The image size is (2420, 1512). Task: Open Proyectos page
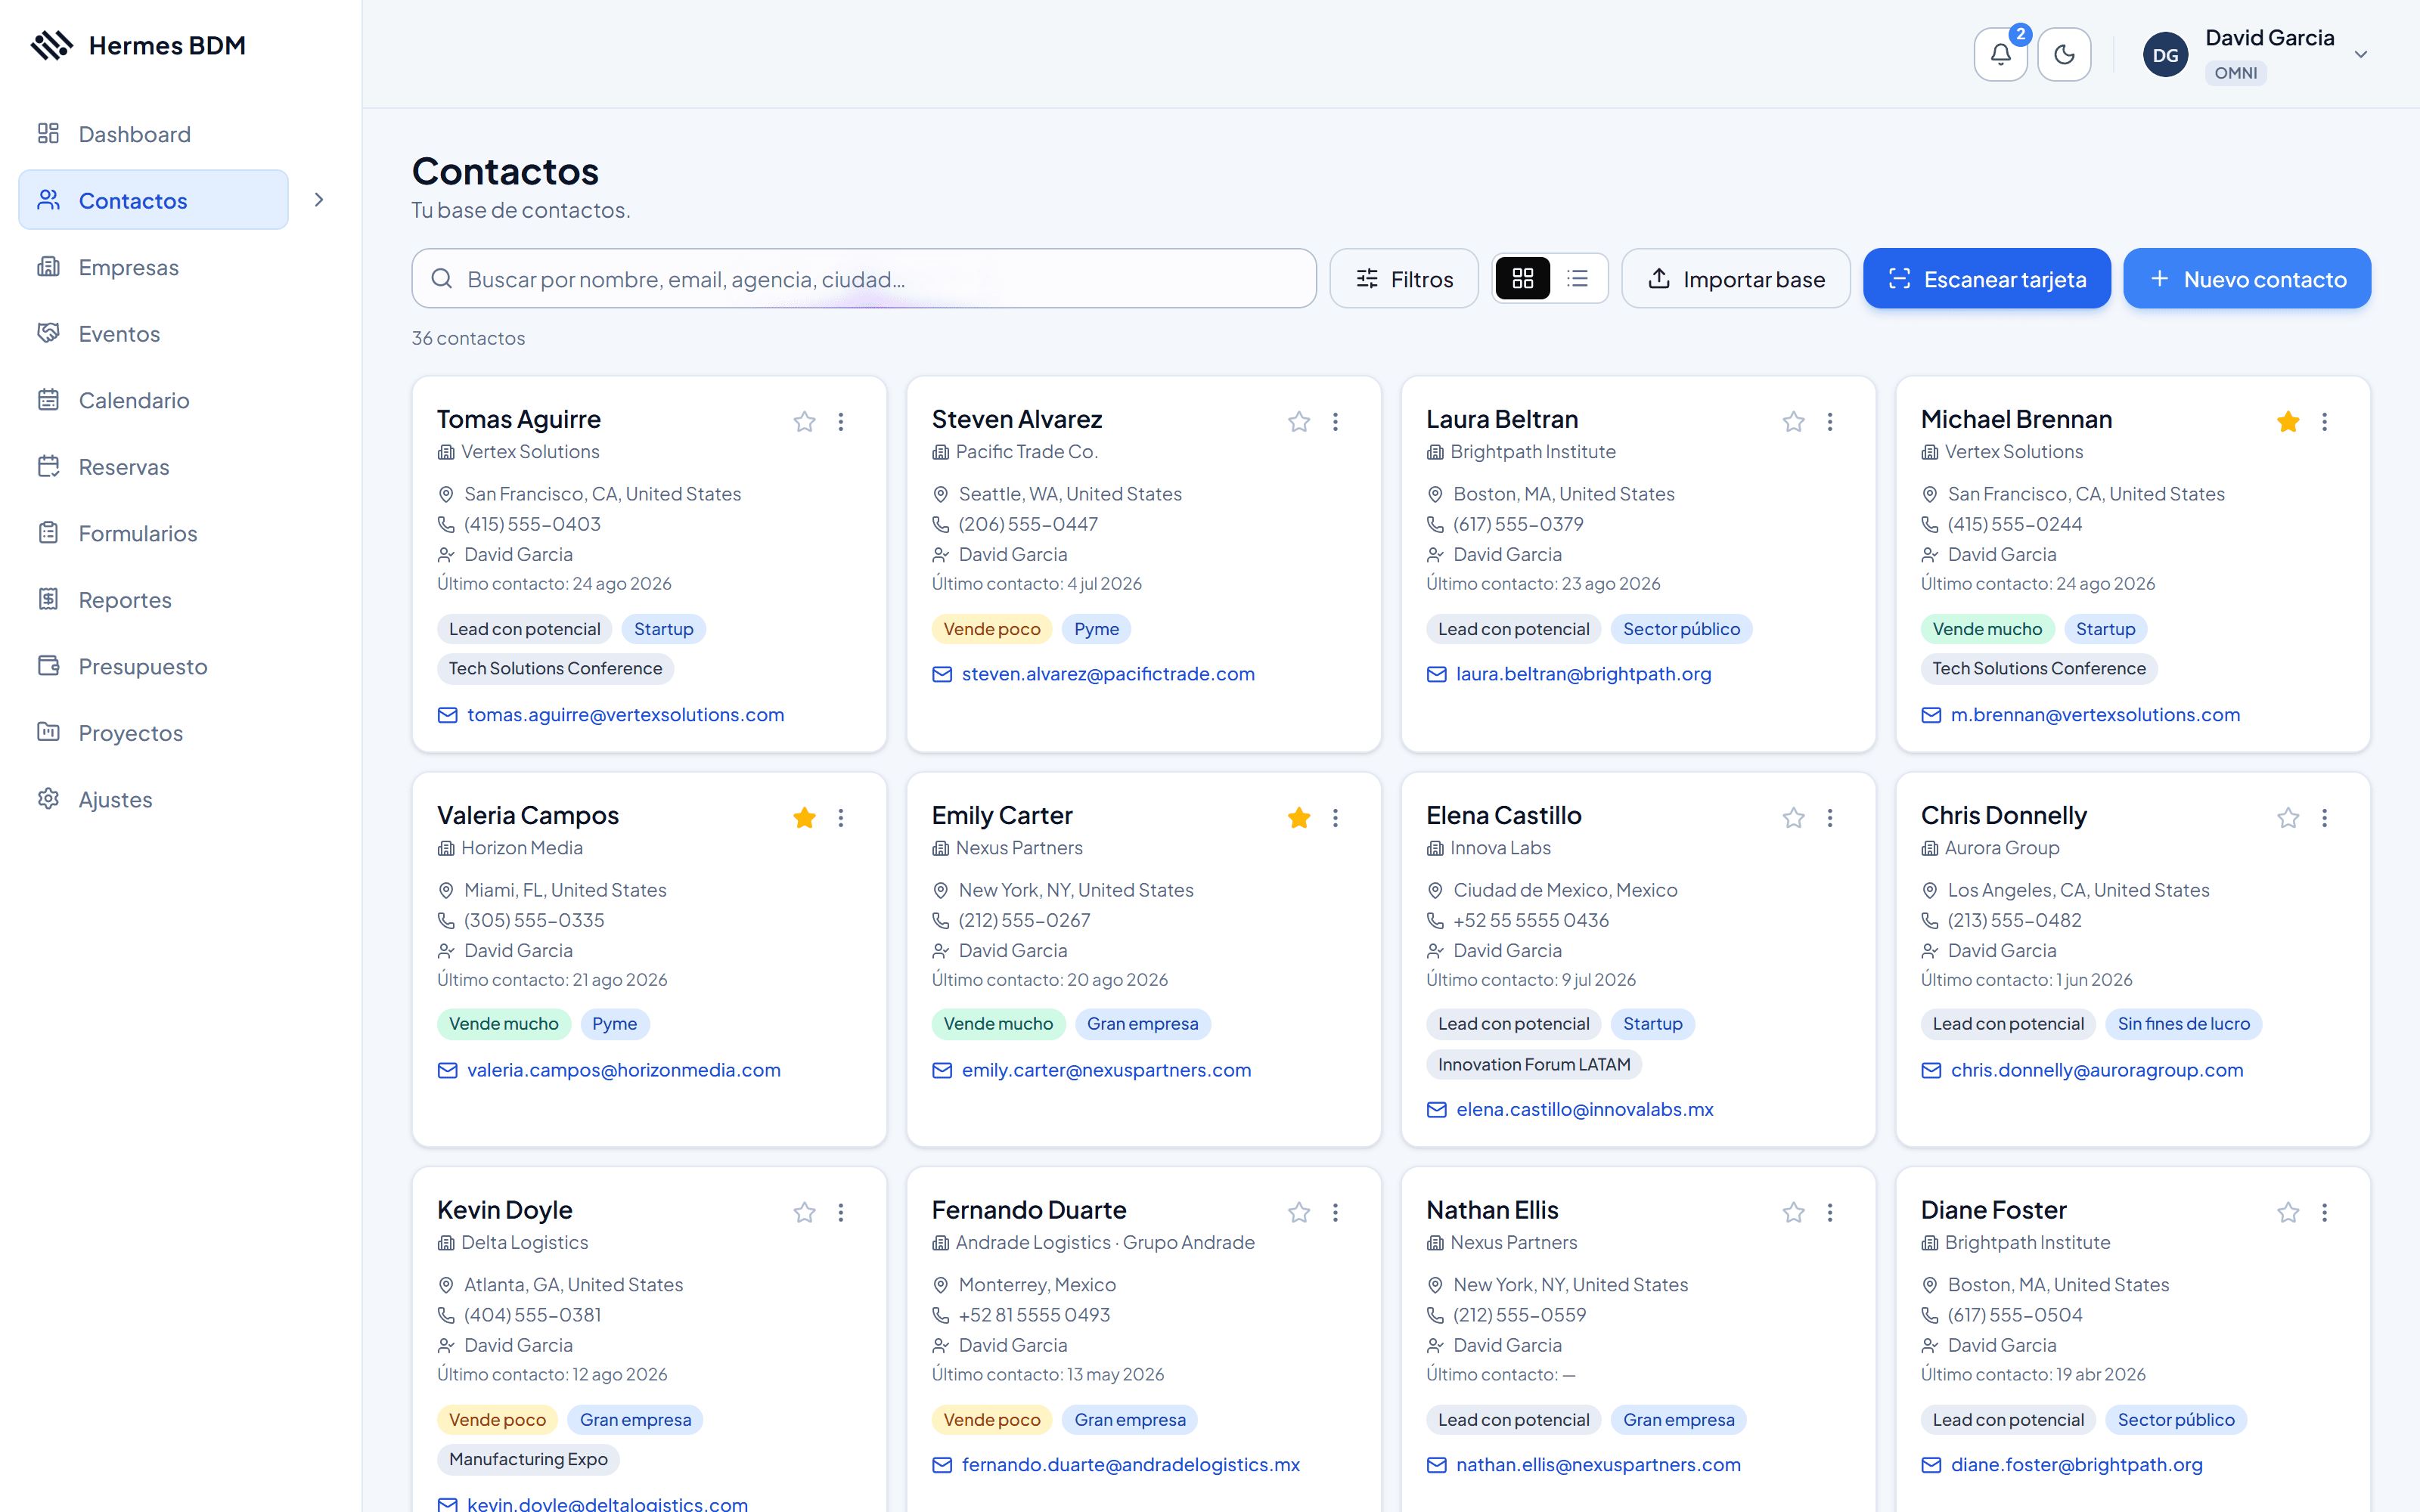click(x=153, y=732)
